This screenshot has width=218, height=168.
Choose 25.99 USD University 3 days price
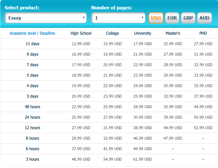(x=142, y=96)
